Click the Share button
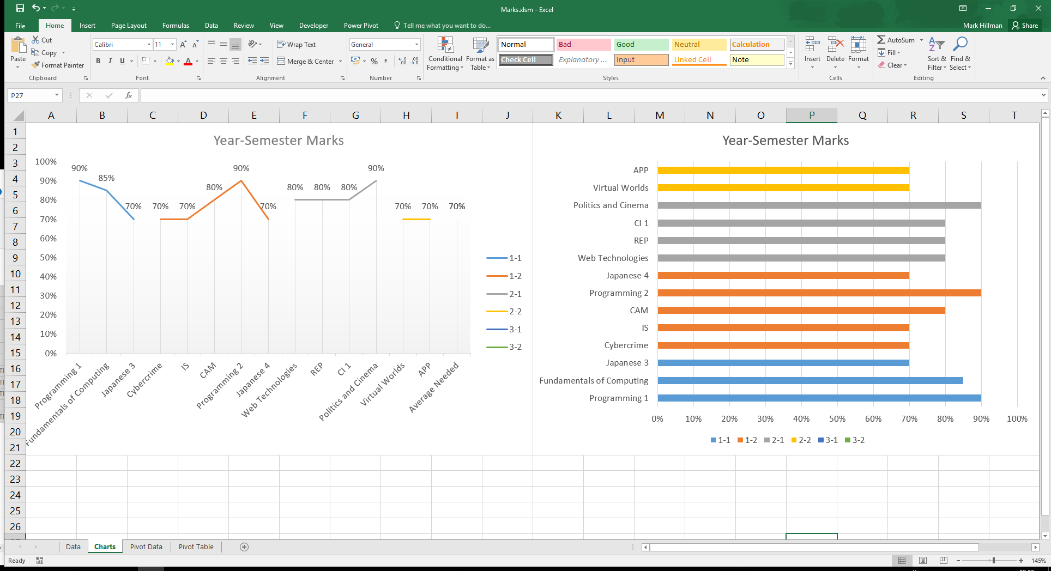Image resolution: width=1051 pixels, height=571 pixels. click(1025, 26)
